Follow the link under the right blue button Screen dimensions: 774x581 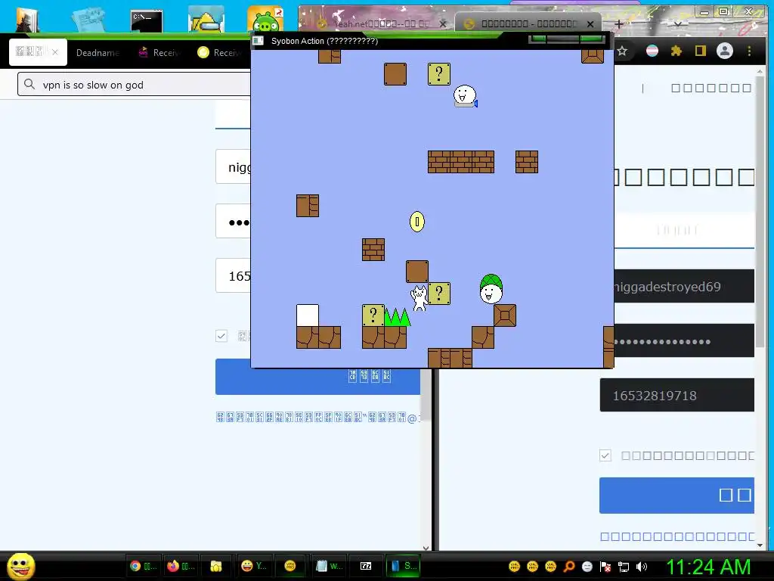[677, 536]
